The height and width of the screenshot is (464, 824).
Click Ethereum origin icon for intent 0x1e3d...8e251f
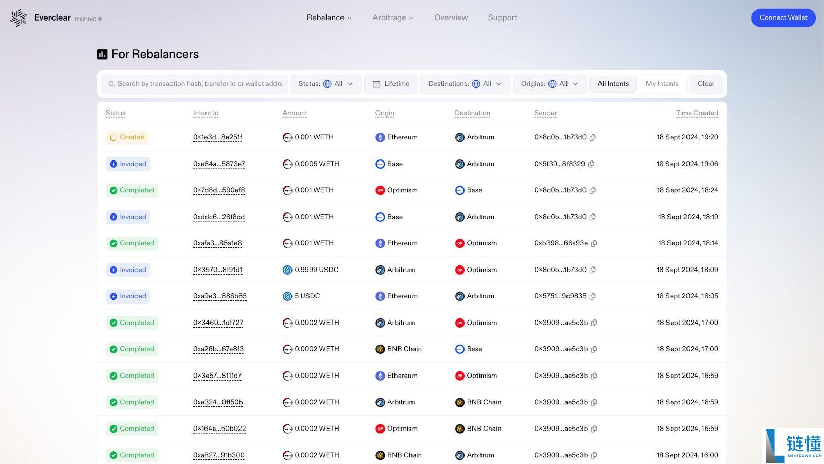tap(380, 137)
